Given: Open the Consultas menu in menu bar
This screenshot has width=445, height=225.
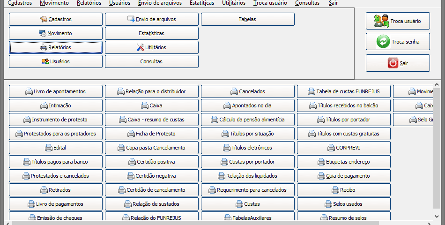Looking at the screenshot, I should pyautogui.click(x=307, y=3).
